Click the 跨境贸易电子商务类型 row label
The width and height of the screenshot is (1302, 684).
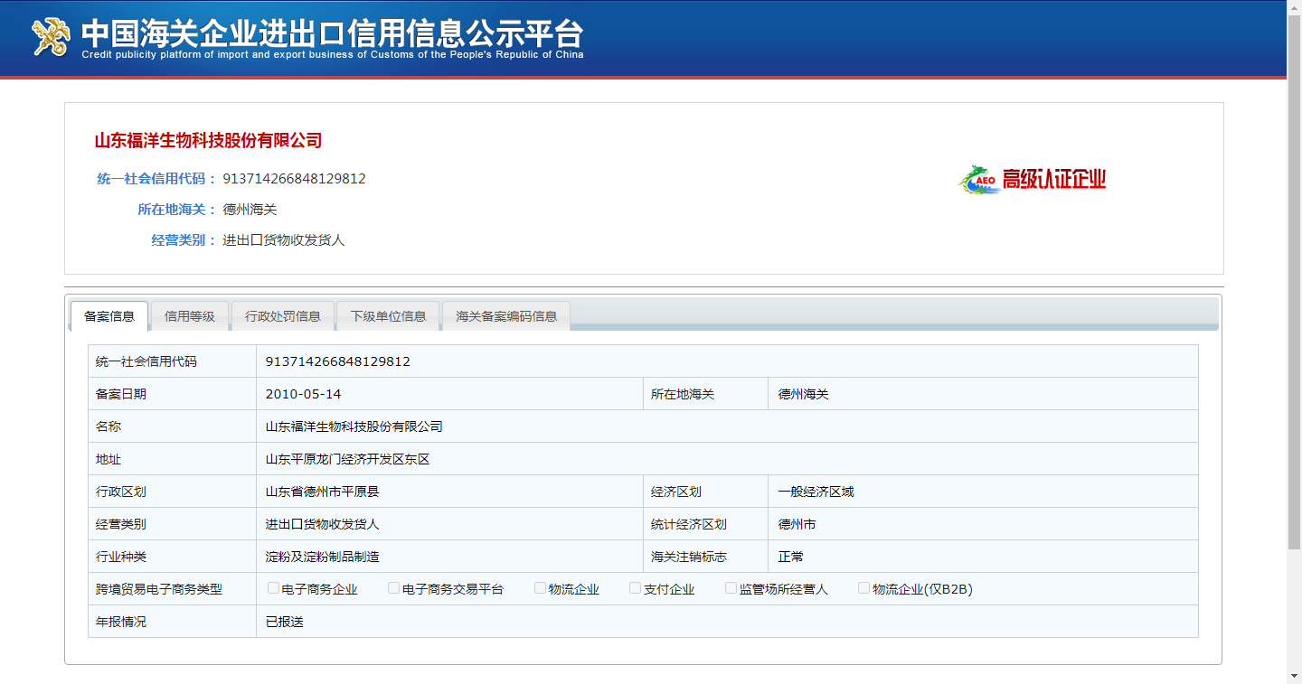point(159,589)
